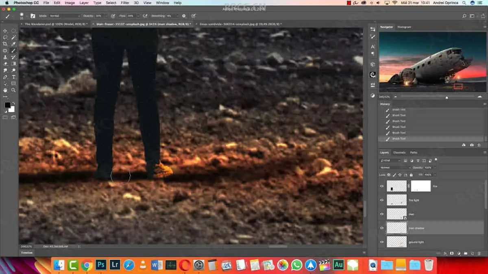488x274 pixels.
Task: Open Adobe Audition from the Dock
Action: coord(339,265)
